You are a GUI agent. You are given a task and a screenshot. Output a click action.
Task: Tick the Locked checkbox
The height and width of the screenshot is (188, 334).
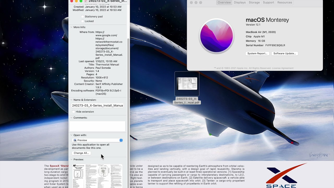[82, 21]
